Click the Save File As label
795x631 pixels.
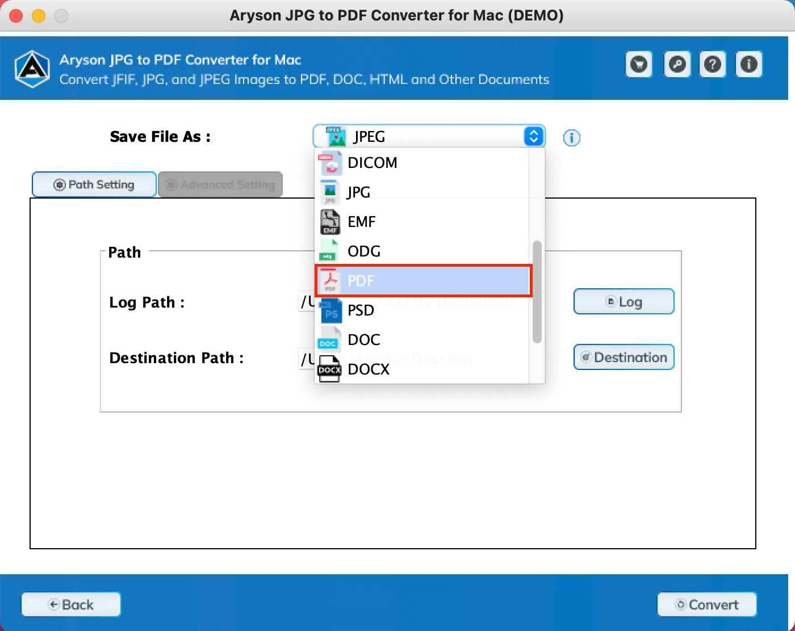pyautogui.click(x=160, y=137)
